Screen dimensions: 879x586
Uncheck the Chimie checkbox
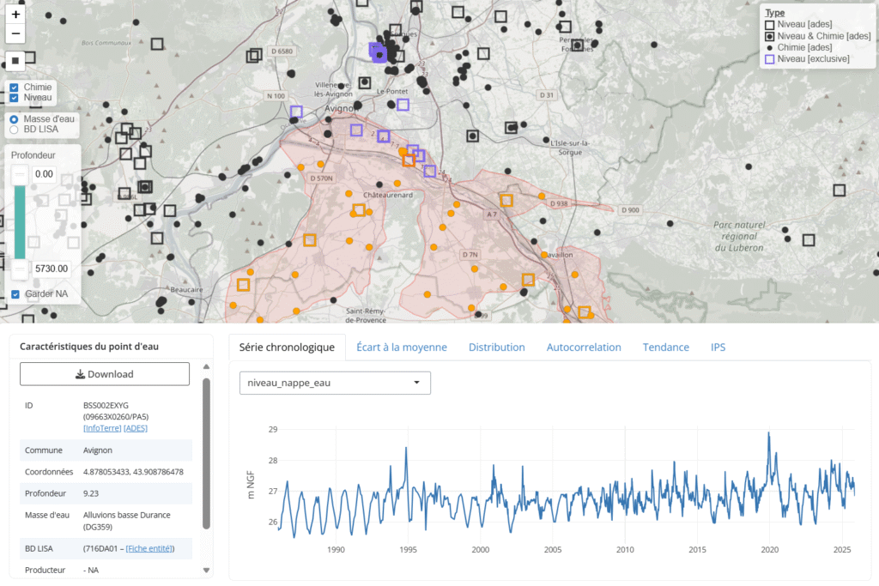[15, 88]
